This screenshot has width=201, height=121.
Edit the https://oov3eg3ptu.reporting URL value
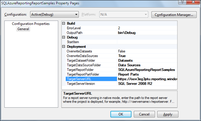[x=147, y=79]
